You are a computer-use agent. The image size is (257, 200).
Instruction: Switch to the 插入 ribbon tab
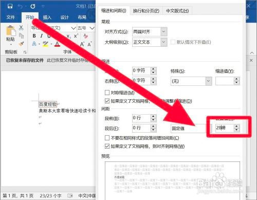click(47, 17)
